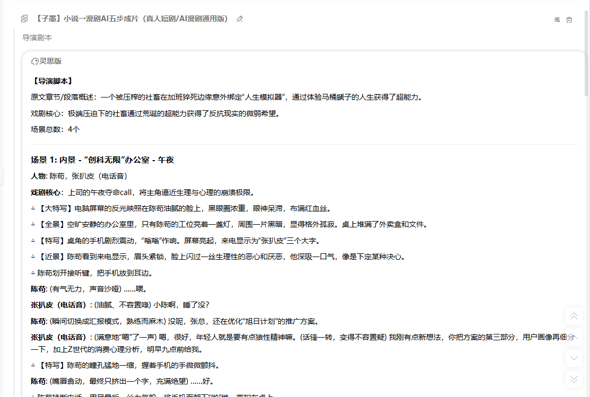This screenshot has width=590, height=397.
Task: Click the pencil icon to rename the title
Action: tap(240, 19)
